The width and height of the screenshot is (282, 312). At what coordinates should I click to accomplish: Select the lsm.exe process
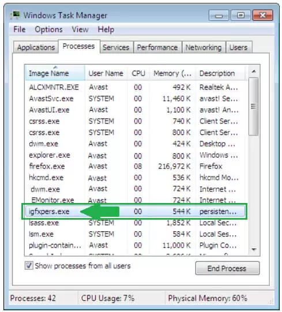click(x=136, y=234)
